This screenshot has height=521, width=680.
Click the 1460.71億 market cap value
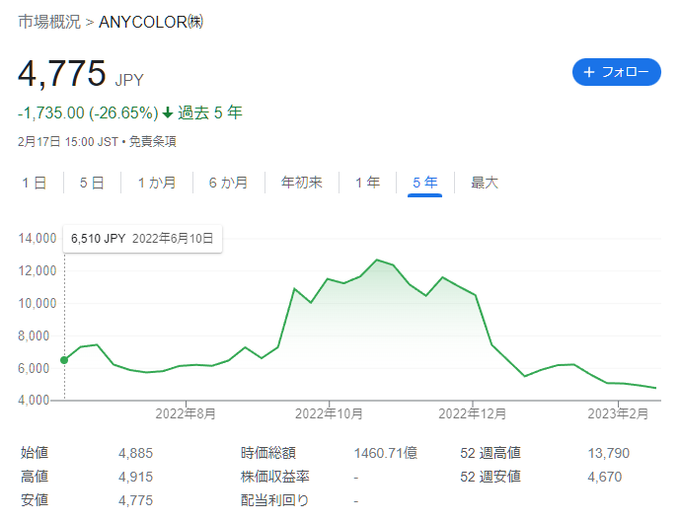[386, 453]
